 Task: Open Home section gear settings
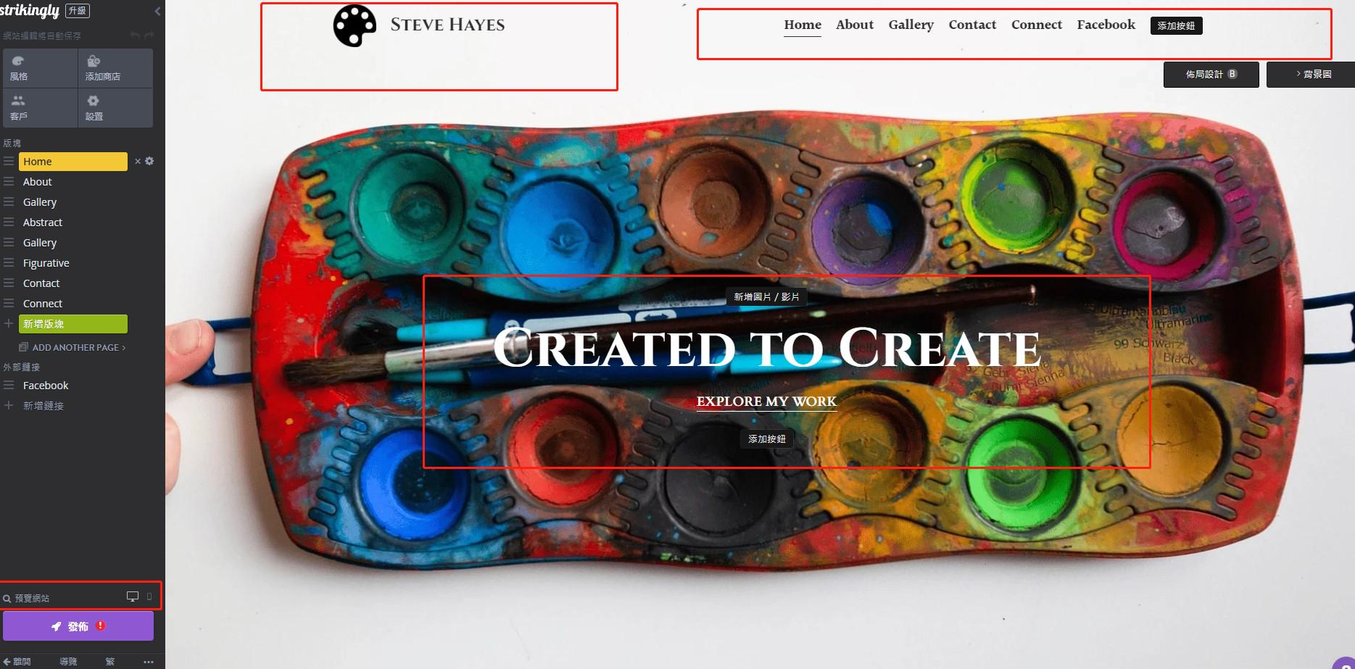point(149,161)
